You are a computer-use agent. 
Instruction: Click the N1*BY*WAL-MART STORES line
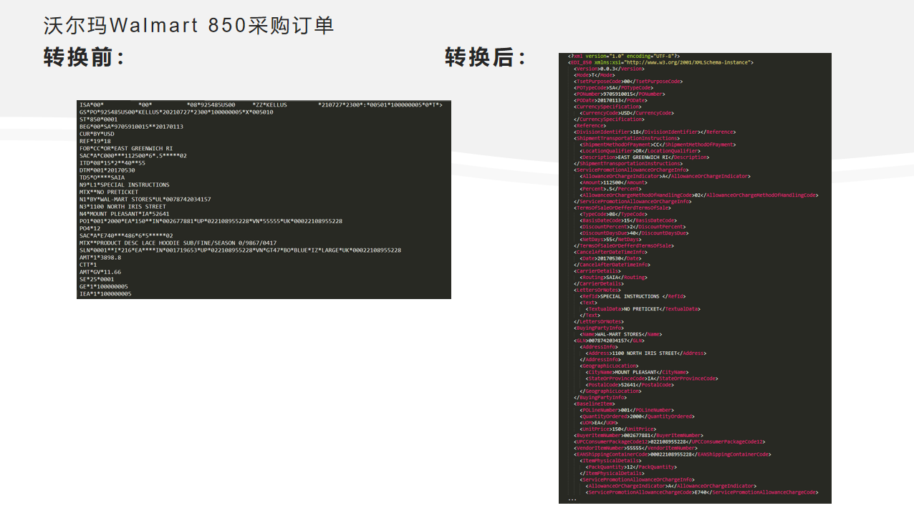pos(145,200)
